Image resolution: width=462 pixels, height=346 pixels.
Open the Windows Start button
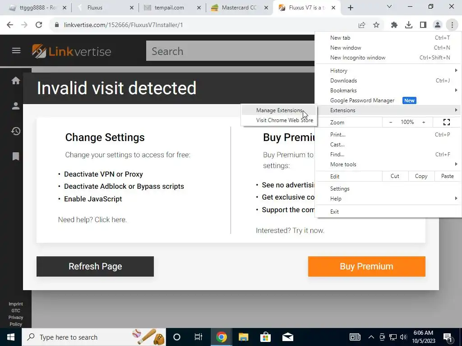click(11, 337)
